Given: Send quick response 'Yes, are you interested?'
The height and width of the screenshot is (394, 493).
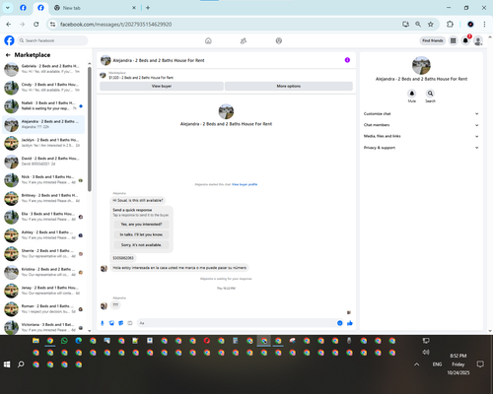Looking at the screenshot, I should pyautogui.click(x=141, y=225).
